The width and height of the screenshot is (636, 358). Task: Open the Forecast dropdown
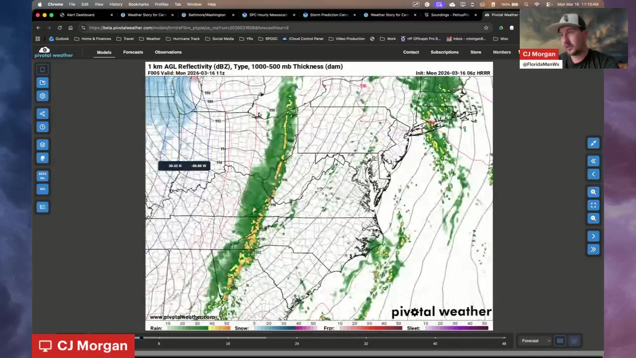click(x=535, y=341)
